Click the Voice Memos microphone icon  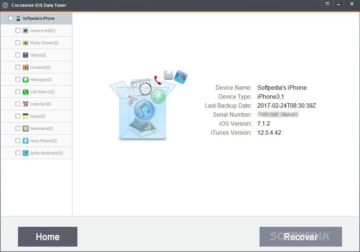click(x=26, y=141)
